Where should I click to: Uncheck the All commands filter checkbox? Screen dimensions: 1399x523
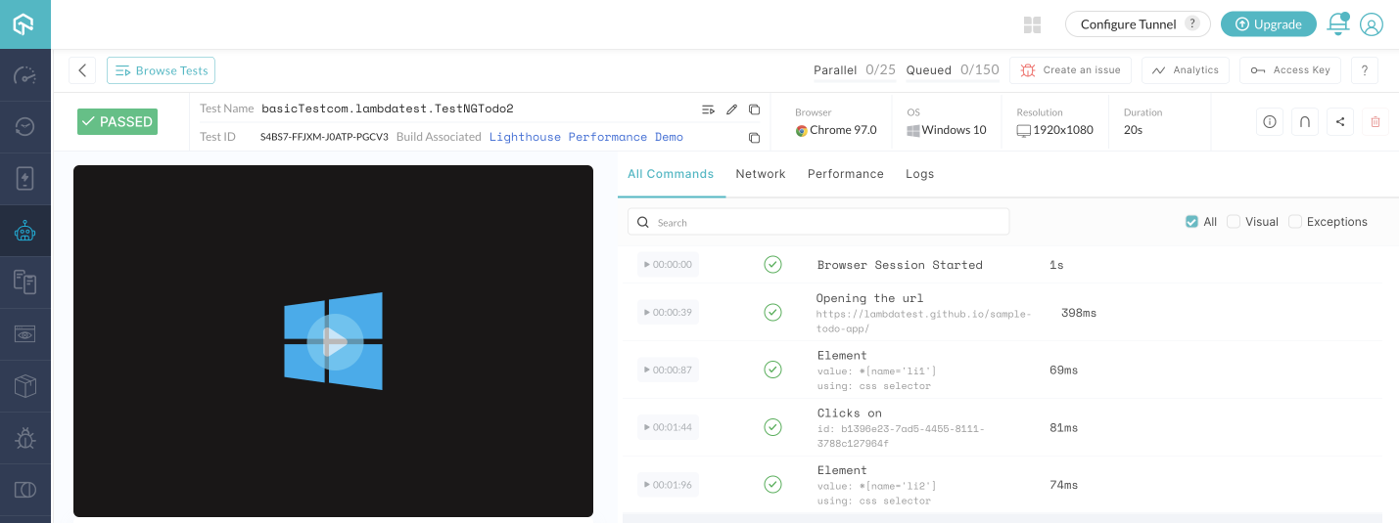point(1191,222)
